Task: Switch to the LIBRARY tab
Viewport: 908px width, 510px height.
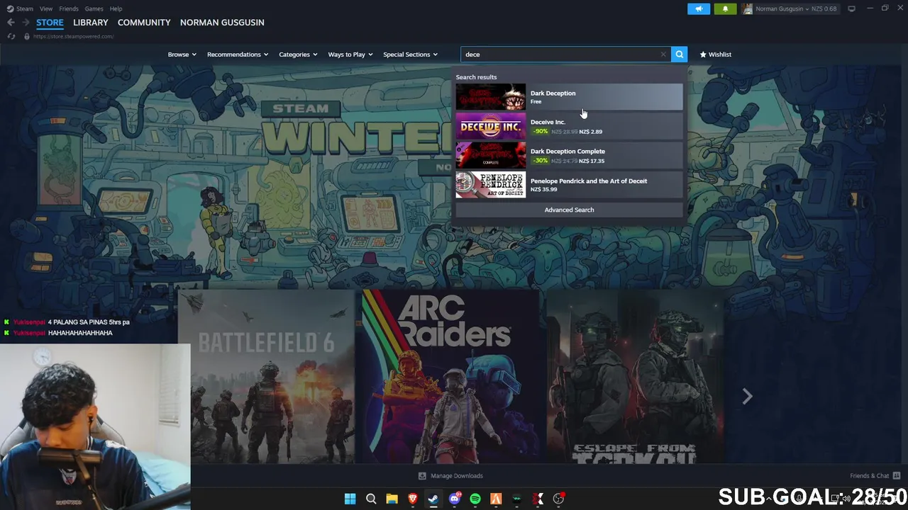Action: coord(91,23)
